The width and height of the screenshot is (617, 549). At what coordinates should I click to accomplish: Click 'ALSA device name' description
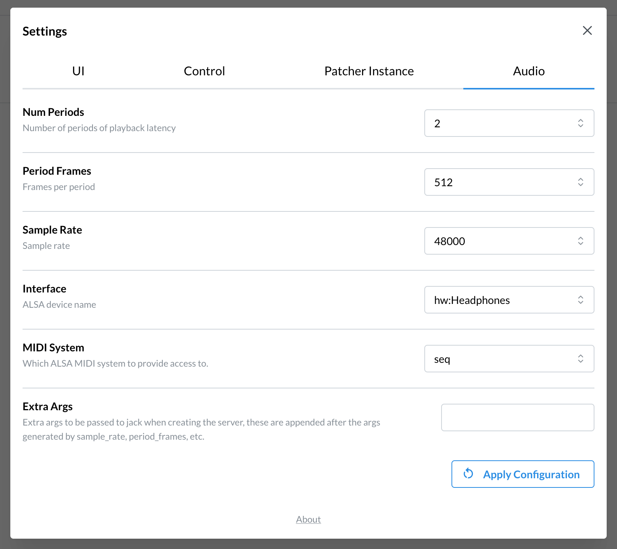[59, 305]
